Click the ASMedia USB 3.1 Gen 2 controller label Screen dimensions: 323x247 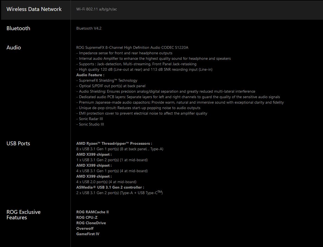[110, 188]
